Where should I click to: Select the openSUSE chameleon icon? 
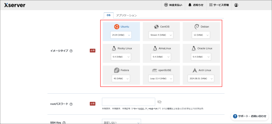click(x=154, y=70)
